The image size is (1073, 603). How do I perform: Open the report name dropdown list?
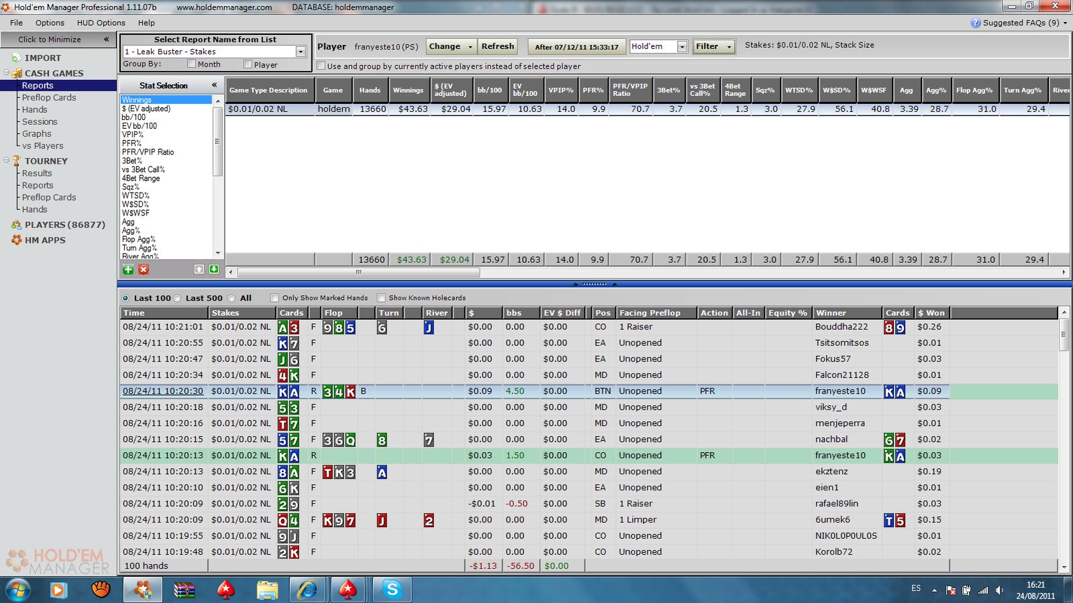click(x=301, y=52)
